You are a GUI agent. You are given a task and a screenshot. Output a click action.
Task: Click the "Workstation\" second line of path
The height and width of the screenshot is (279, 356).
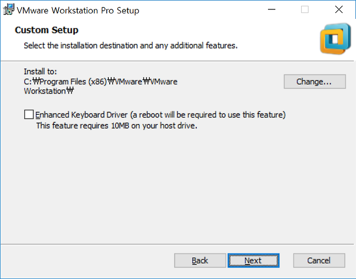[x=49, y=91]
